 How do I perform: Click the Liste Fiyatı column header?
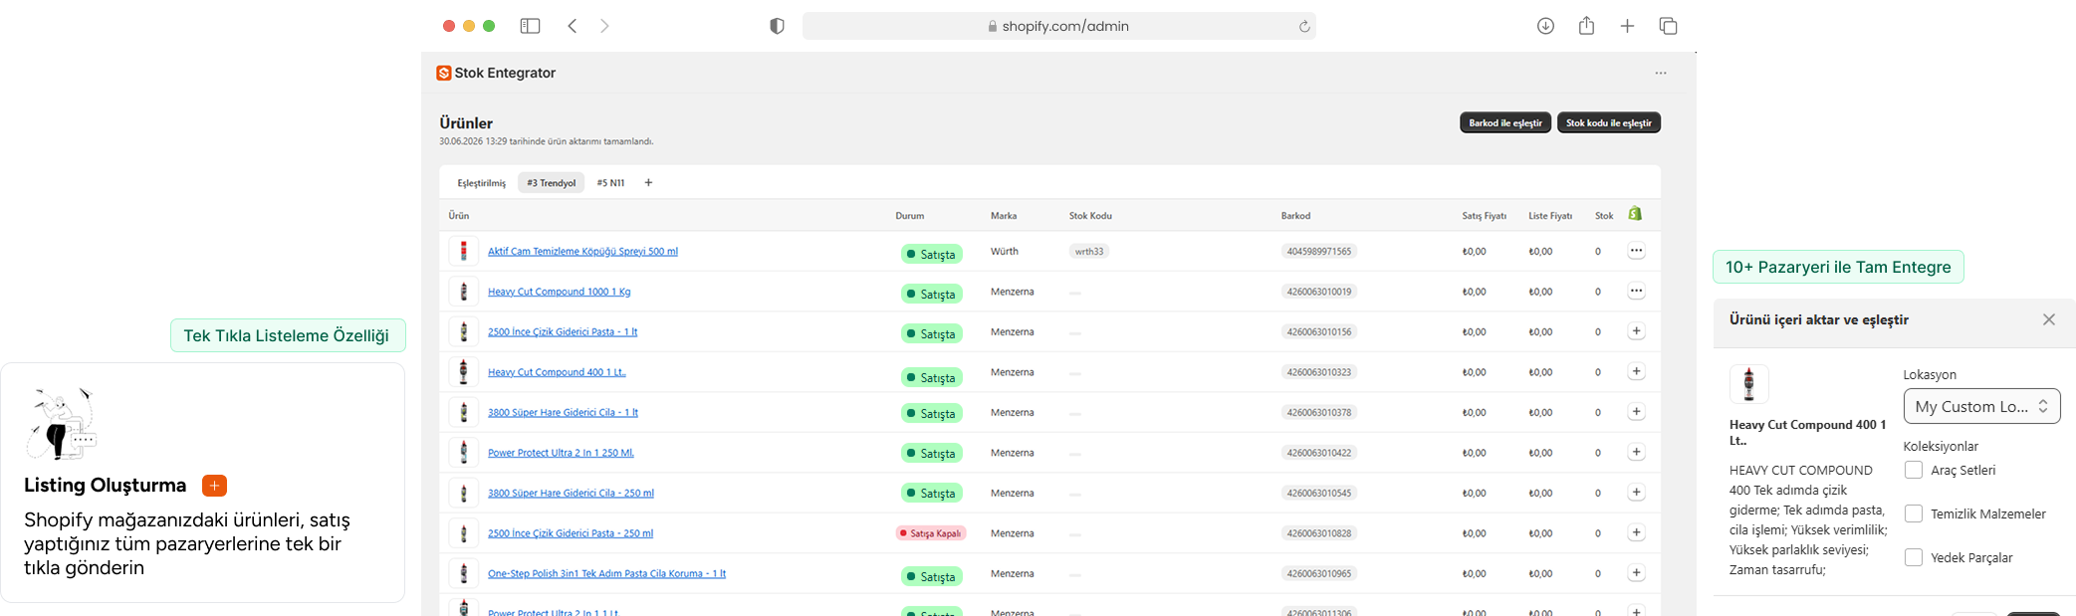(x=1550, y=216)
